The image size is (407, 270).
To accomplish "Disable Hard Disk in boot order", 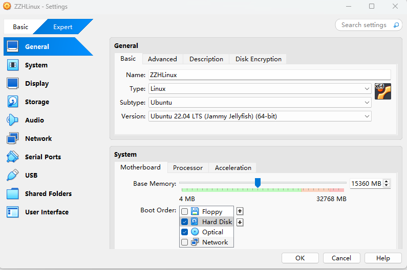I will tap(184, 222).
